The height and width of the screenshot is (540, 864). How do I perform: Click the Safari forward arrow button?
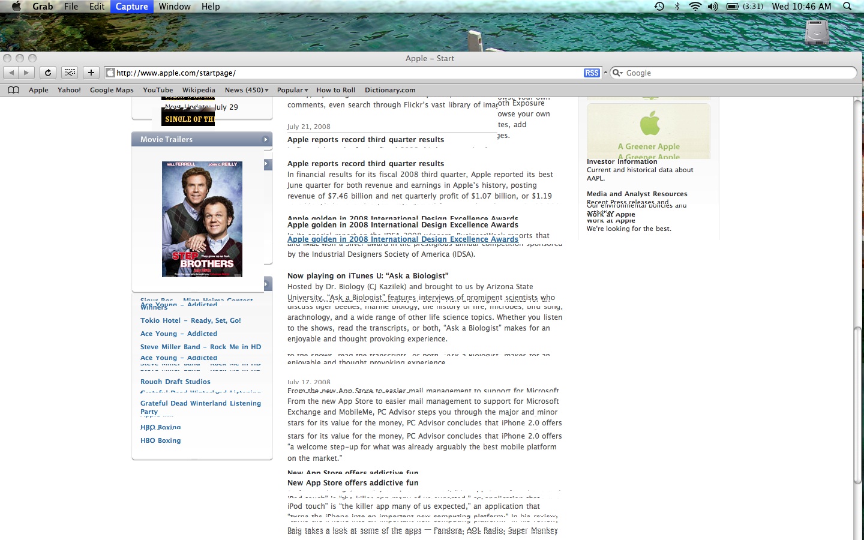pos(26,73)
